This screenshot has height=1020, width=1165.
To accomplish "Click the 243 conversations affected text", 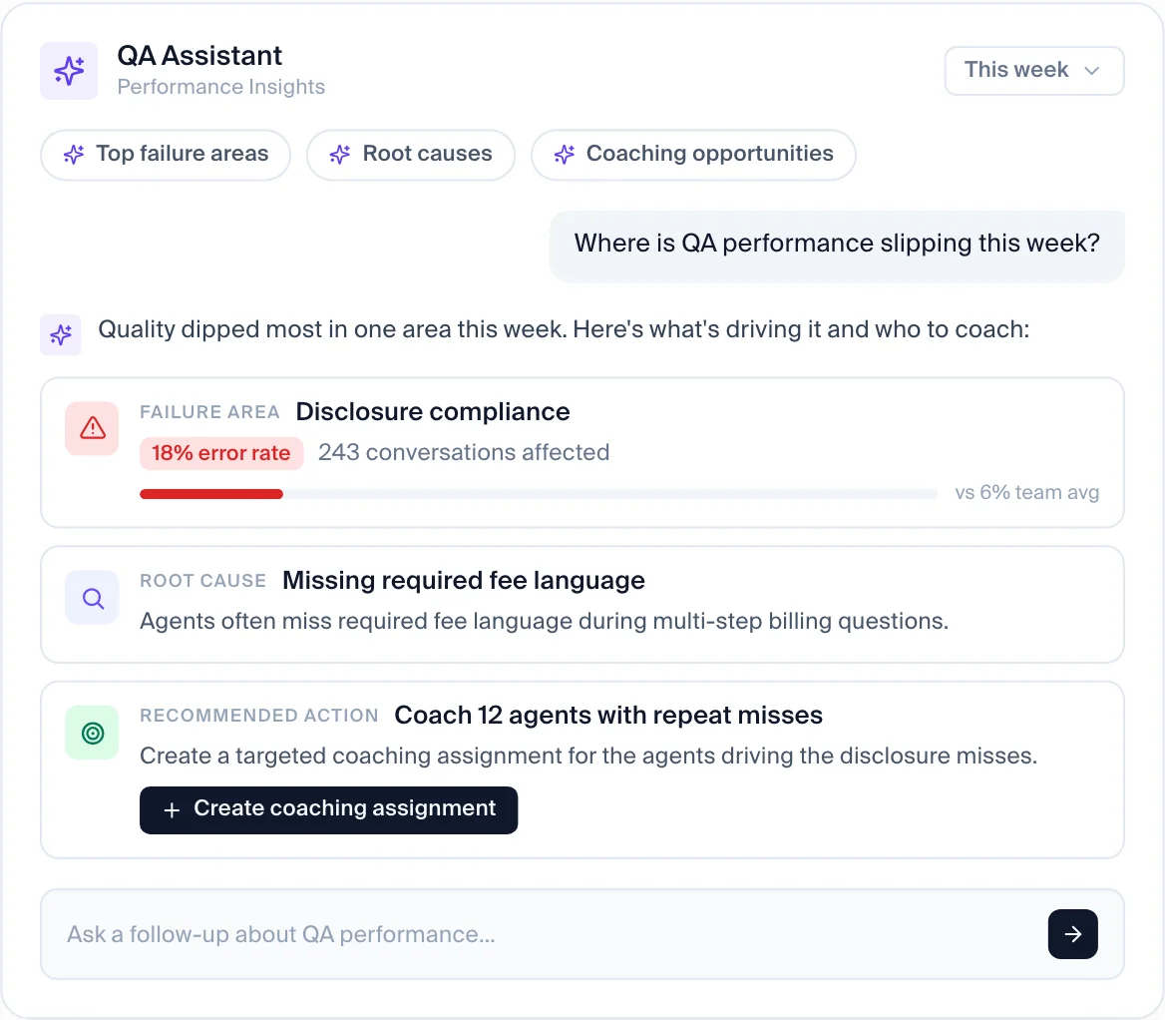I will 465,452.
